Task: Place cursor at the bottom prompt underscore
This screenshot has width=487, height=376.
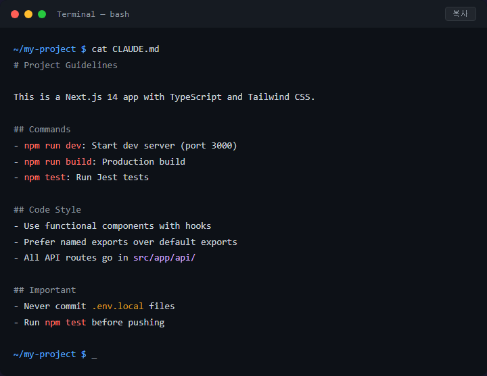Action: (x=94, y=355)
